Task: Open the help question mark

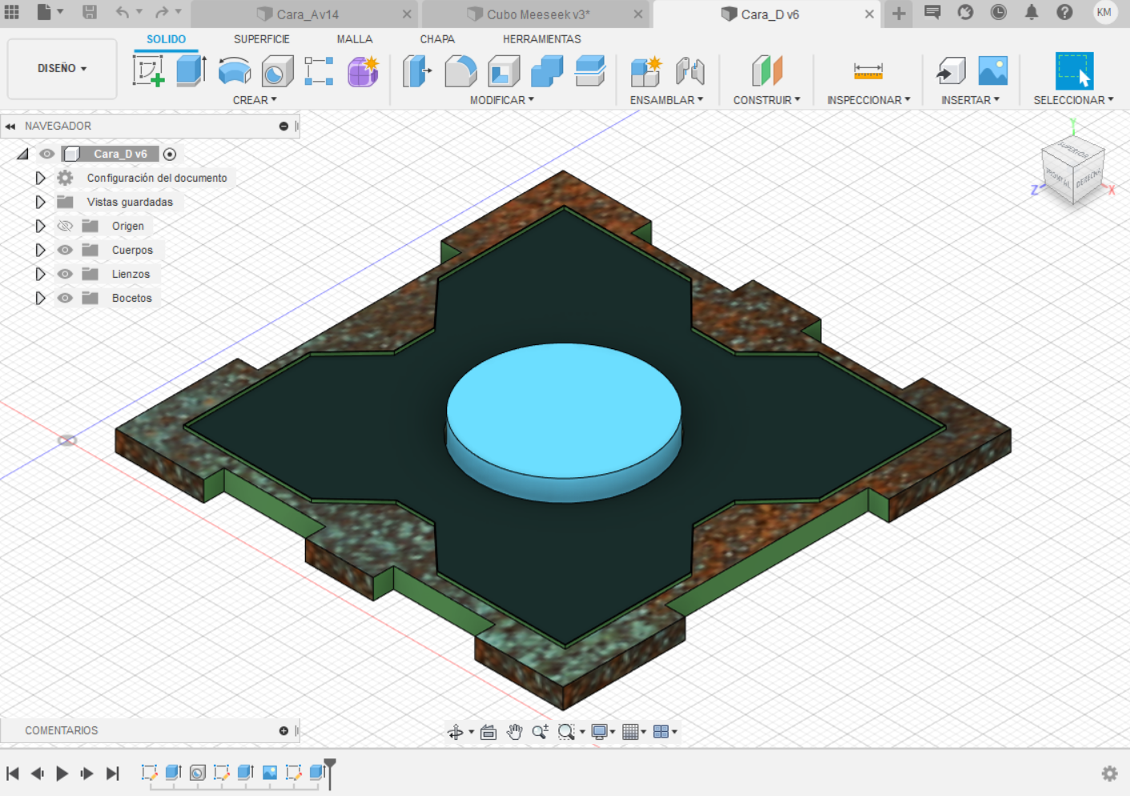Action: click(x=1064, y=12)
